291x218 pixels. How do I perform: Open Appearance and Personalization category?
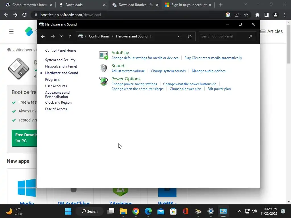coord(57,95)
